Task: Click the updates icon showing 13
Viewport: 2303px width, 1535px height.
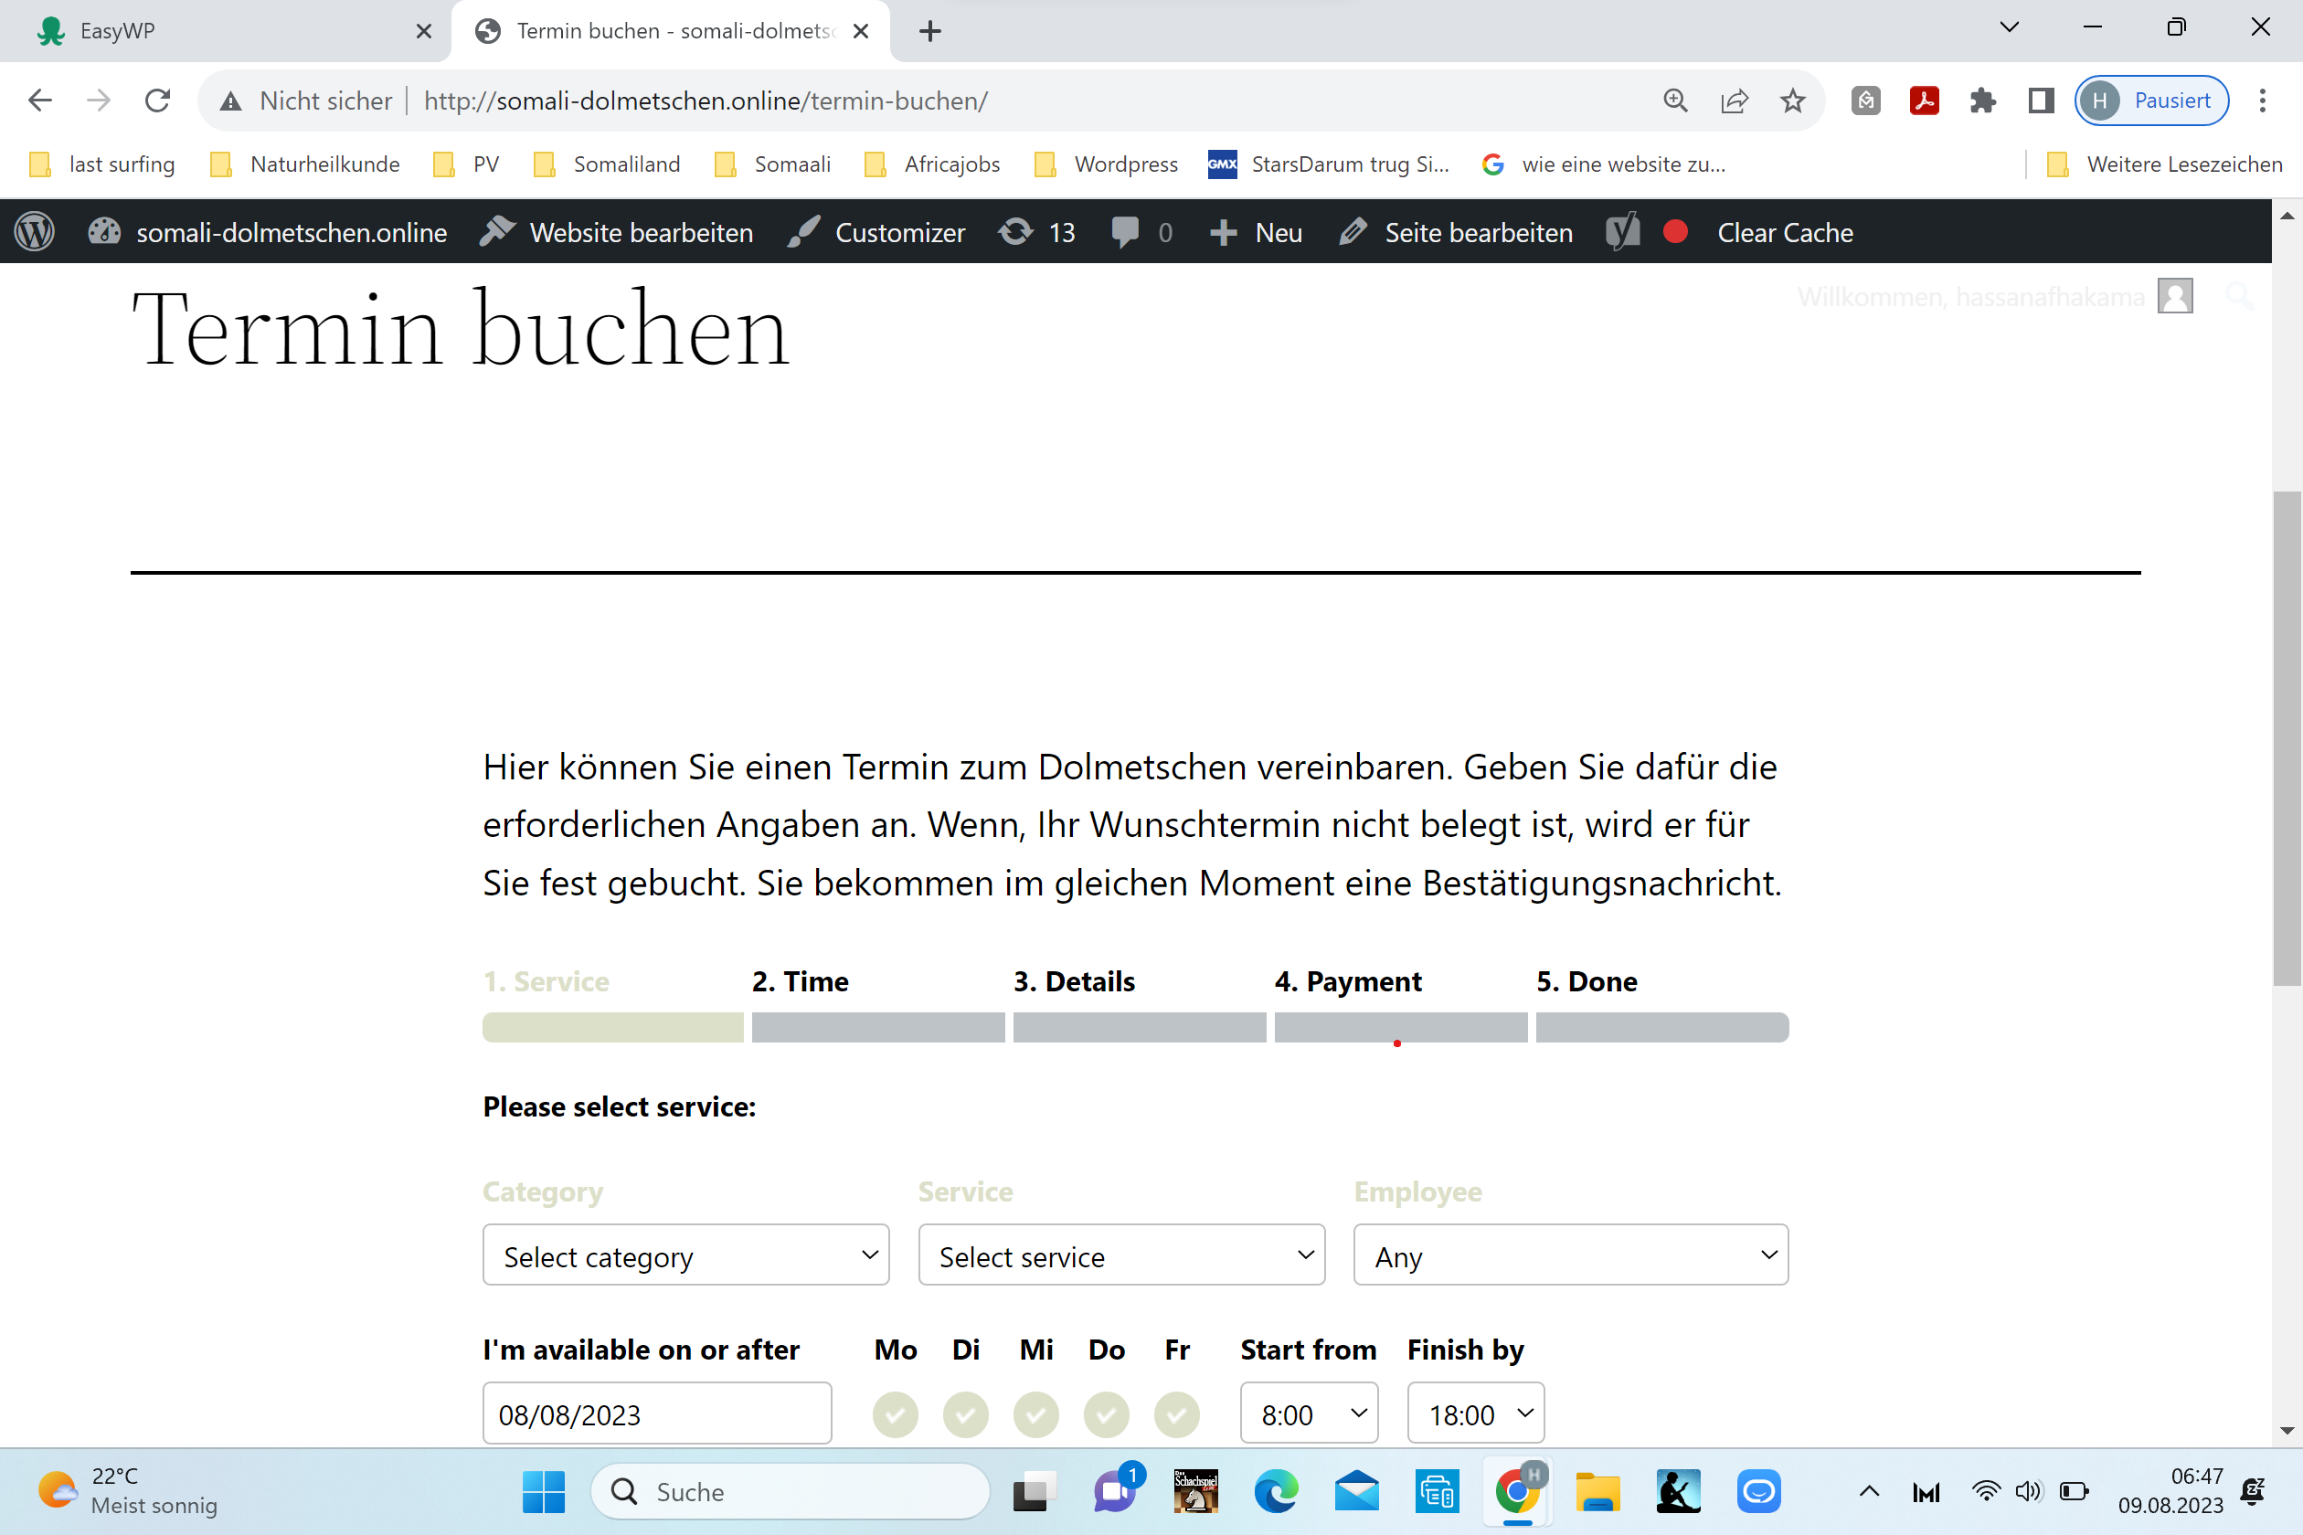Action: [1036, 232]
